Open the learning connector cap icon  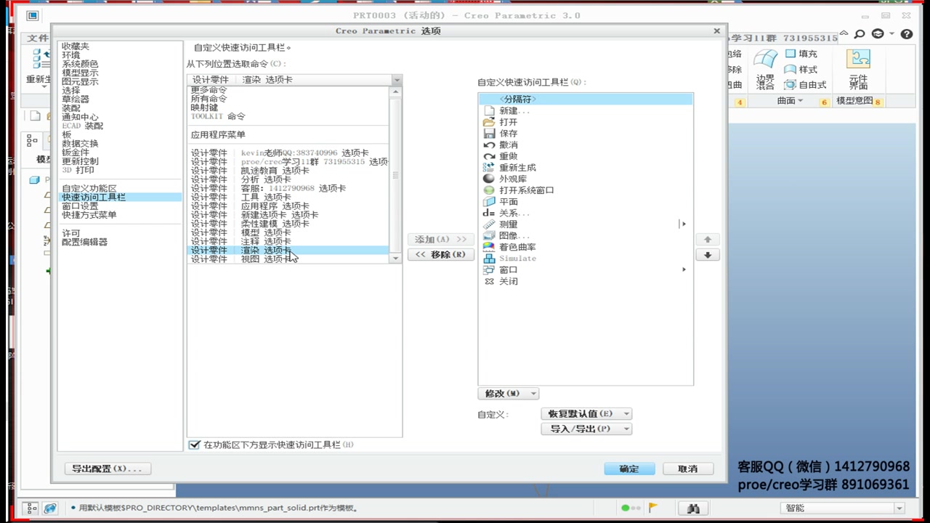pyautogui.click(x=878, y=34)
